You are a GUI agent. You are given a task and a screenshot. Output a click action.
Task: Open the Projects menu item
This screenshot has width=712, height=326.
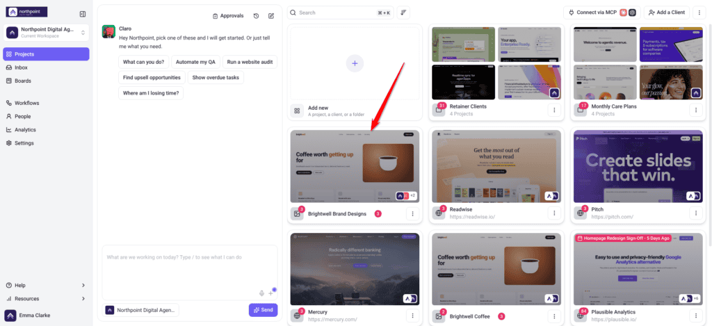click(47, 54)
